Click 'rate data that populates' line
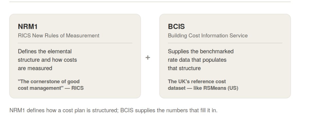 (197, 60)
